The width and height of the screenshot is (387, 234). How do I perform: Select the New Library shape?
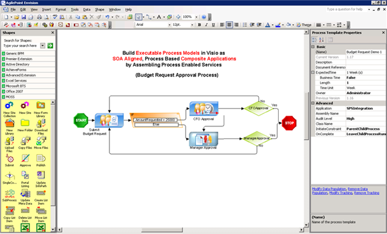(10, 127)
